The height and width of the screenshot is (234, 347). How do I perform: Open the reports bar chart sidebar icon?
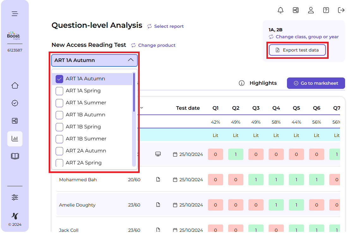click(x=15, y=139)
